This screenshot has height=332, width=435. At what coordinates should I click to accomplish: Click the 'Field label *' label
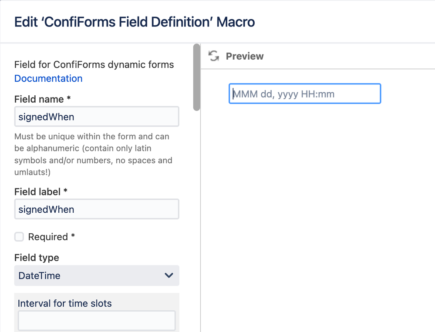pyautogui.click(x=41, y=192)
